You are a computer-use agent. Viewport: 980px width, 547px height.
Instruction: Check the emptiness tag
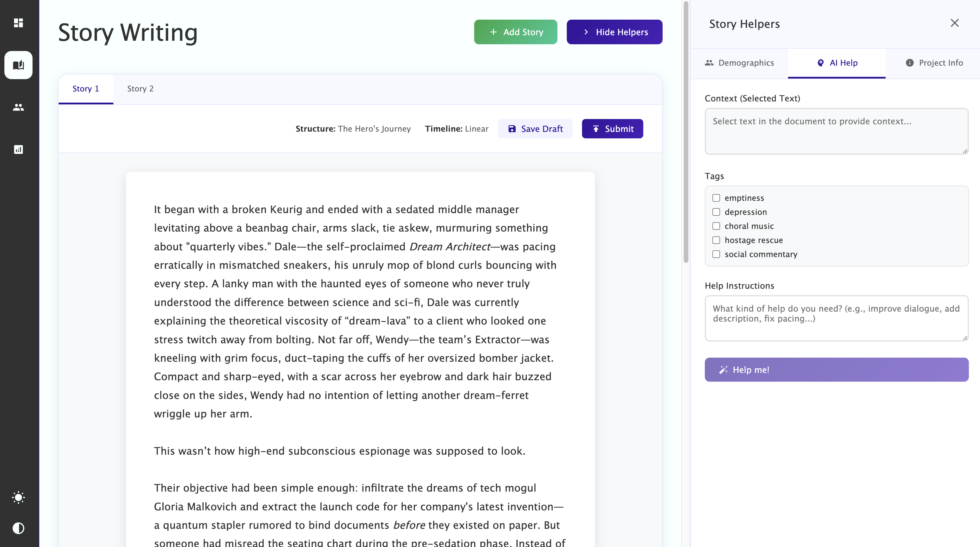click(716, 198)
